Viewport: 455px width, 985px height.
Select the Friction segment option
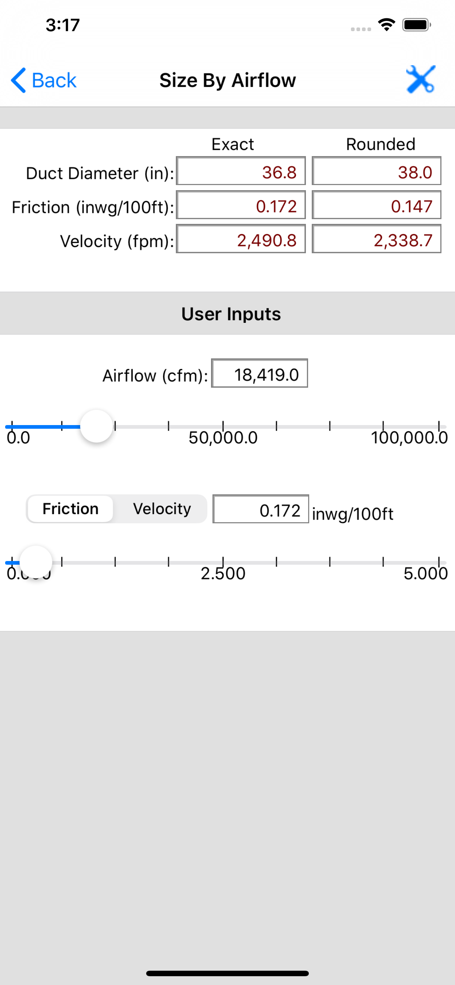pos(70,509)
